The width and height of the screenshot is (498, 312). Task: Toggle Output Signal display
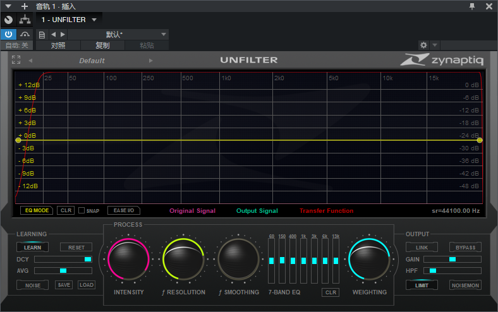(x=257, y=211)
